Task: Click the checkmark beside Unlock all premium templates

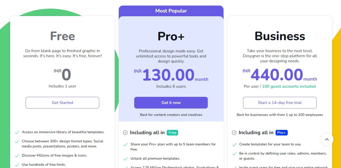Action: pyautogui.click(x=126, y=159)
